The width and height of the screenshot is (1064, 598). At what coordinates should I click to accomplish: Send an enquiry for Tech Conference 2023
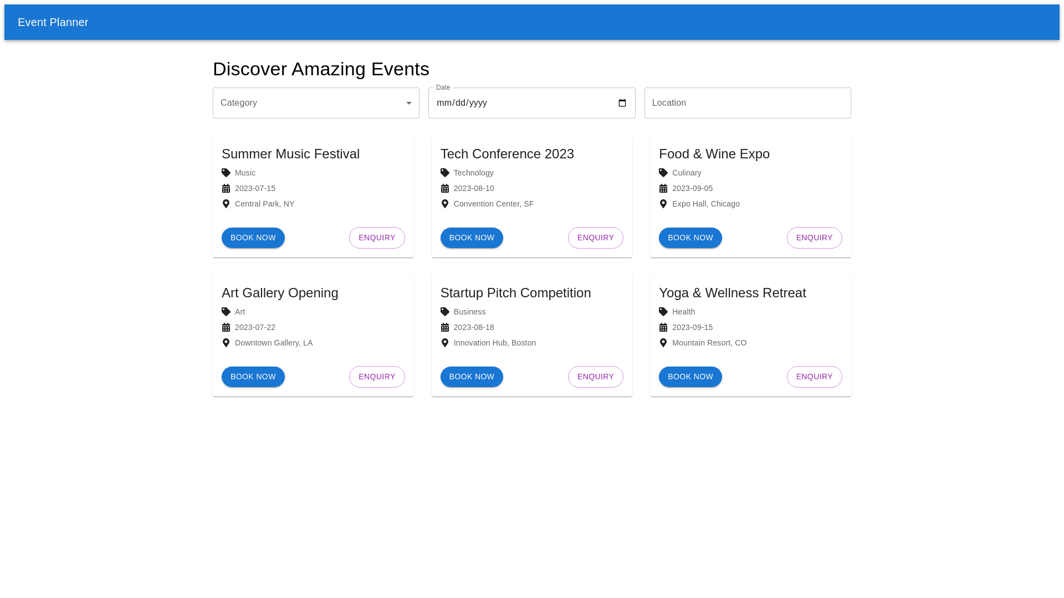pos(595,238)
